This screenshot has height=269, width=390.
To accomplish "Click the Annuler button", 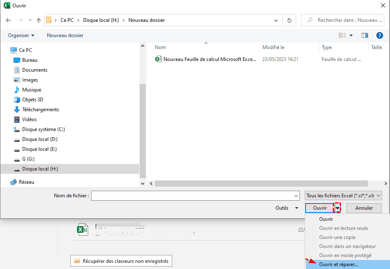I will (x=364, y=208).
